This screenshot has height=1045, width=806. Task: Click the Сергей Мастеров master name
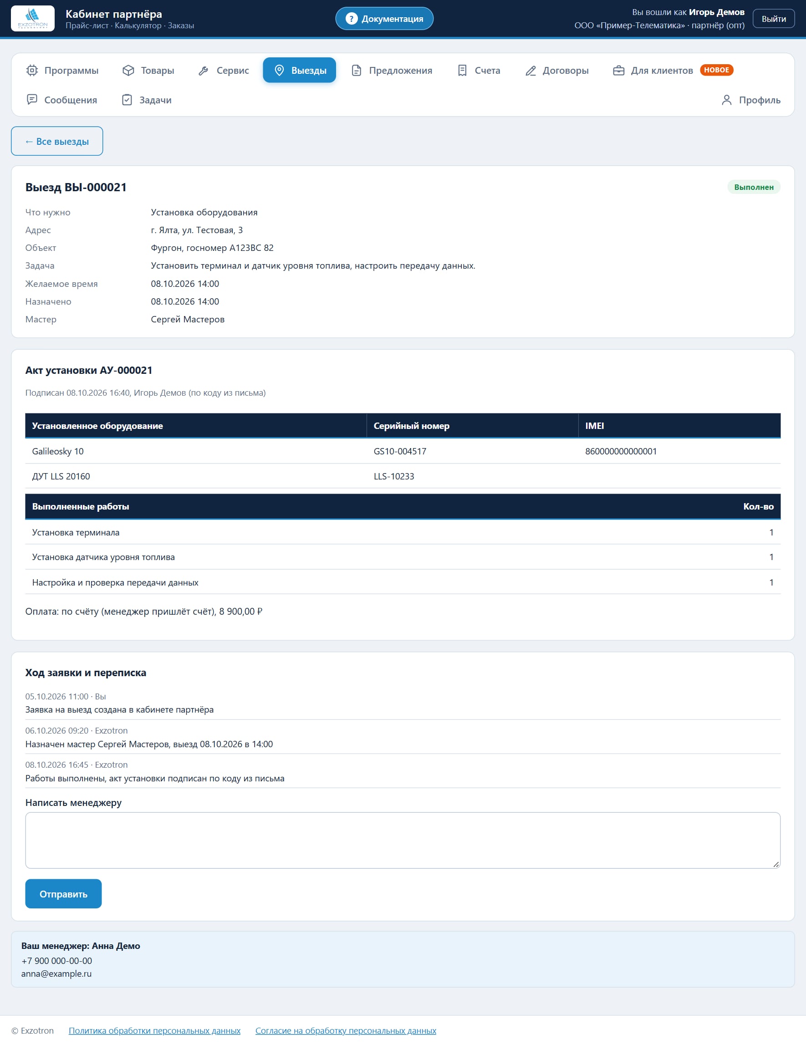(188, 319)
